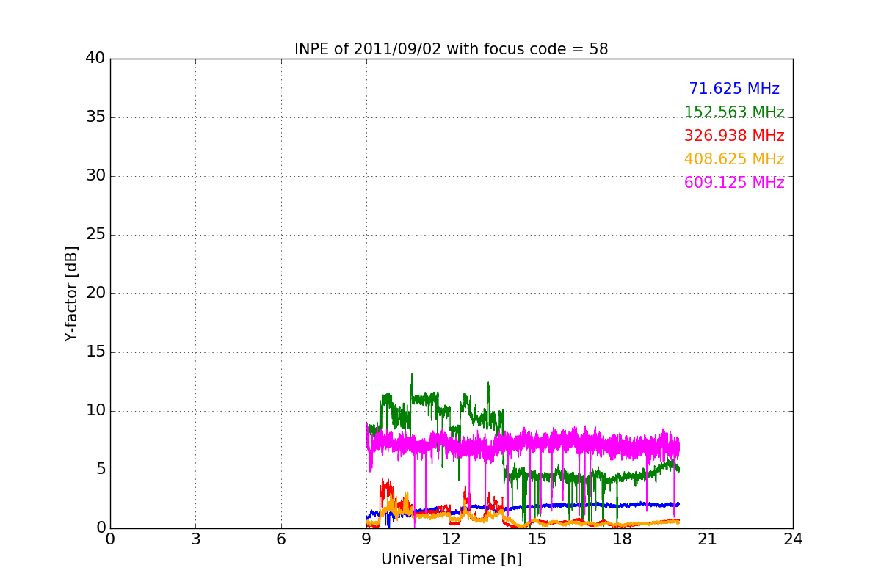Select the 71.625 MHz legend label
This screenshot has height=587, width=881.
coord(734,89)
